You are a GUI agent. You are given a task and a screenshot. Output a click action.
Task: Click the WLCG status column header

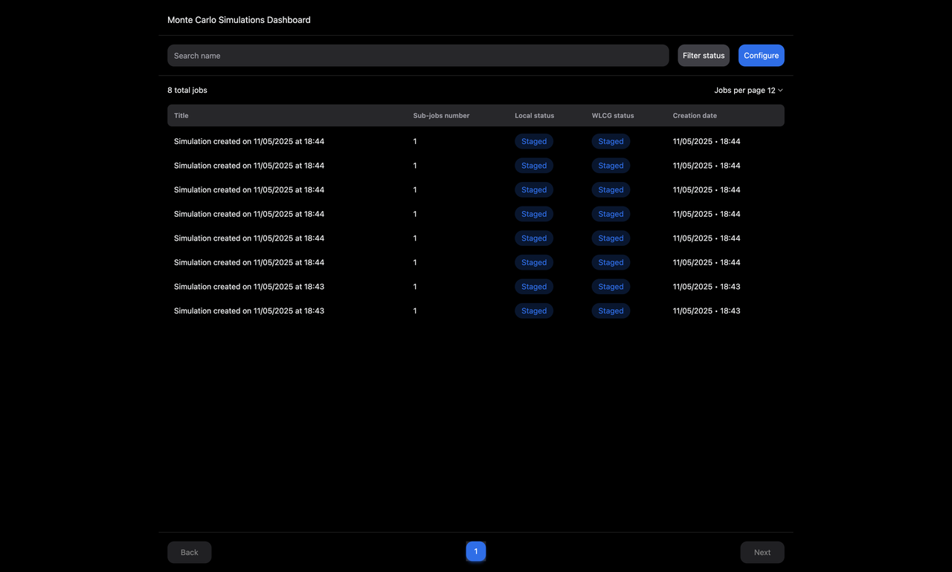click(x=612, y=115)
